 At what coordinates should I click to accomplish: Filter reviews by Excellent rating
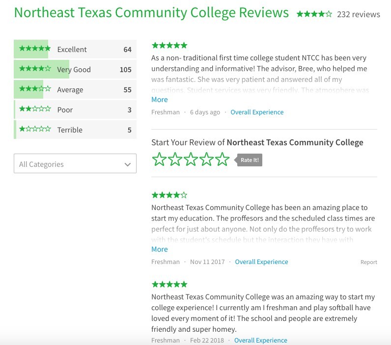click(75, 49)
